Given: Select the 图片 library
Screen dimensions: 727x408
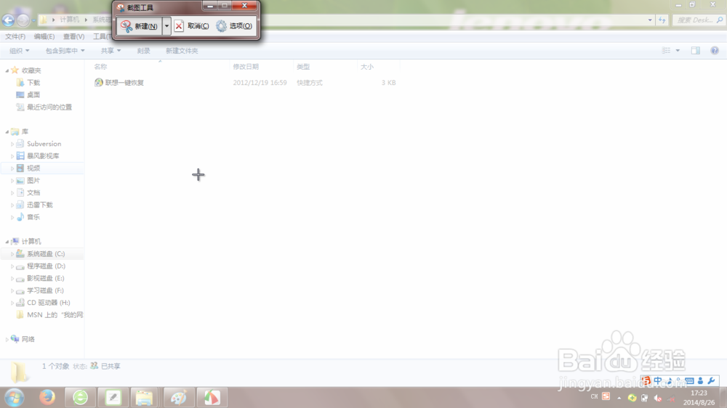Looking at the screenshot, I should pyautogui.click(x=33, y=180).
